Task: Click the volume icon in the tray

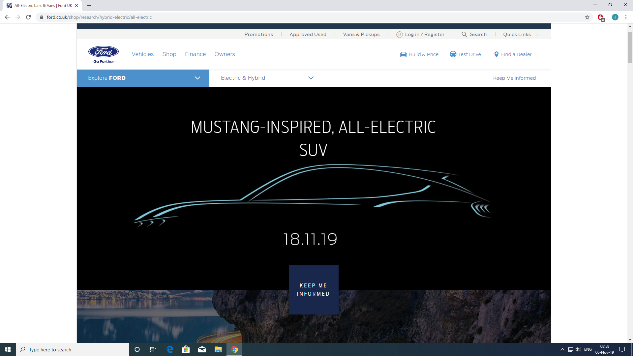Action: [x=578, y=349]
